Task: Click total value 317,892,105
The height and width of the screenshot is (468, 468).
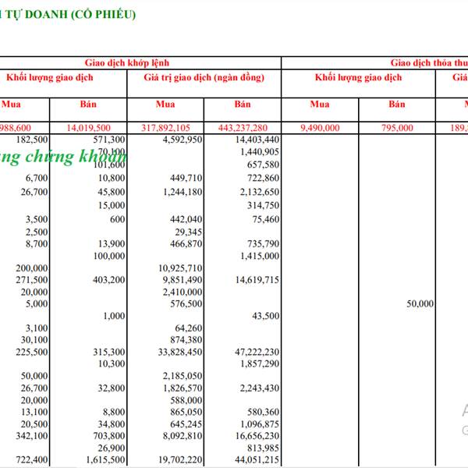Action: click(x=165, y=128)
